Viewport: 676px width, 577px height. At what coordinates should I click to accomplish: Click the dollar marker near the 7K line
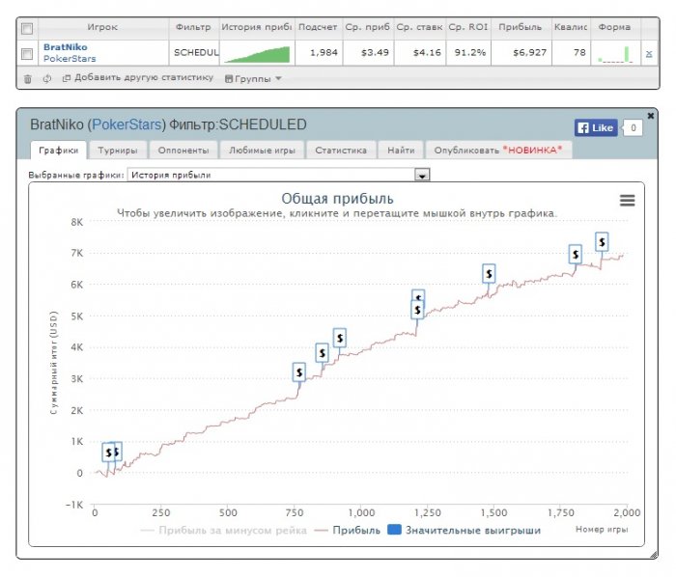[602, 242]
